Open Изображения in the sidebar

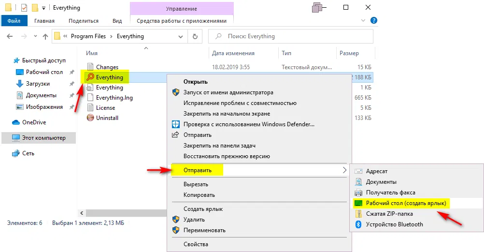point(44,107)
